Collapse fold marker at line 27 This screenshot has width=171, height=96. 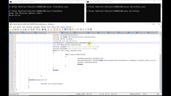point(15,56)
